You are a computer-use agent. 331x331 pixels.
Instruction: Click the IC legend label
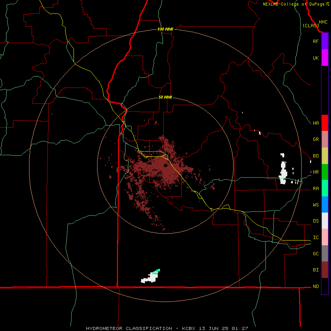click(316, 238)
